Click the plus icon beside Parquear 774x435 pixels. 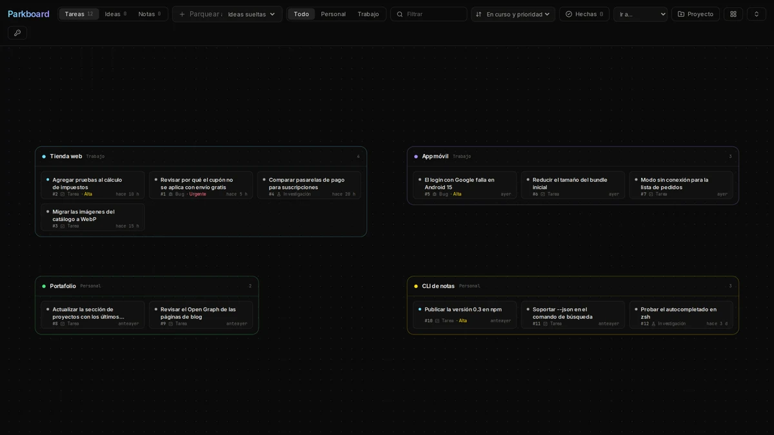(182, 14)
